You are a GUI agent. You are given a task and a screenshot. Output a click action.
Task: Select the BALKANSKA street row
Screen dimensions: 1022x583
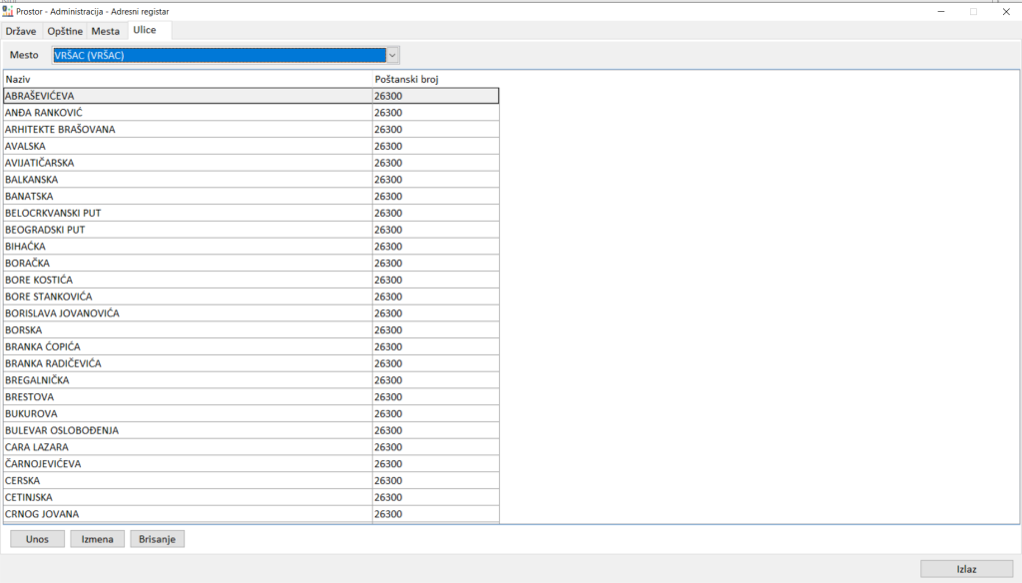(188, 180)
